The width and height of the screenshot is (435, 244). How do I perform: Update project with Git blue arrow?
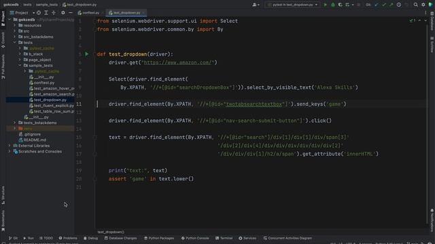click(377, 5)
